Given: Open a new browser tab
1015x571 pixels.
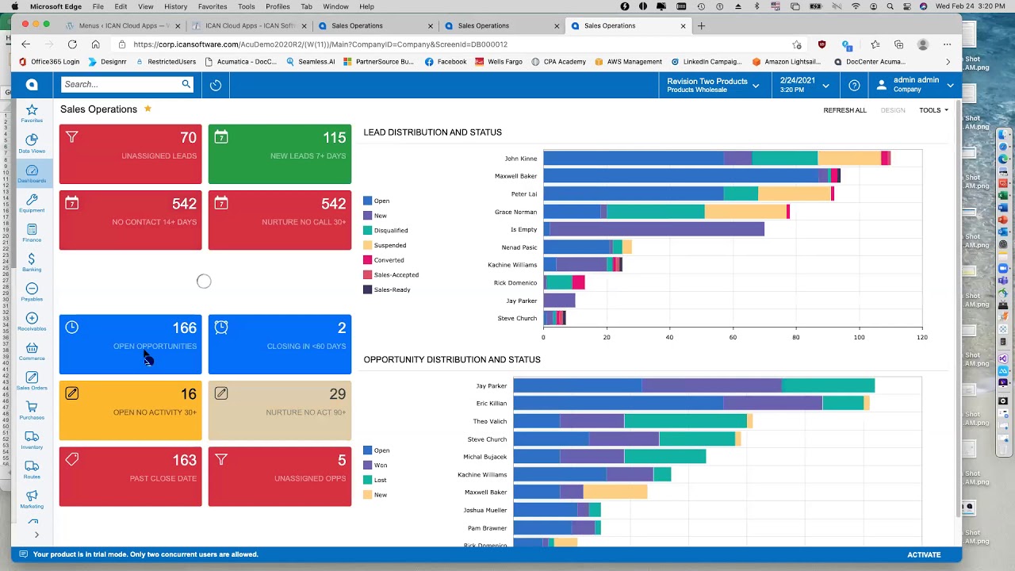Looking at the screenshot, I should click(x=701, y=25).
